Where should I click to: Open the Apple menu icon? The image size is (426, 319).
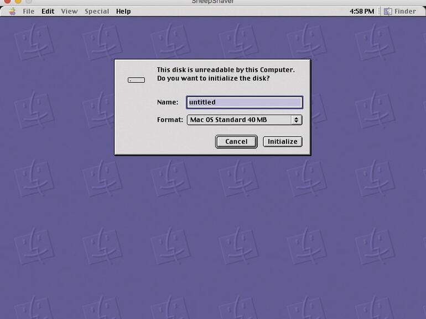[x=12, y=12]
